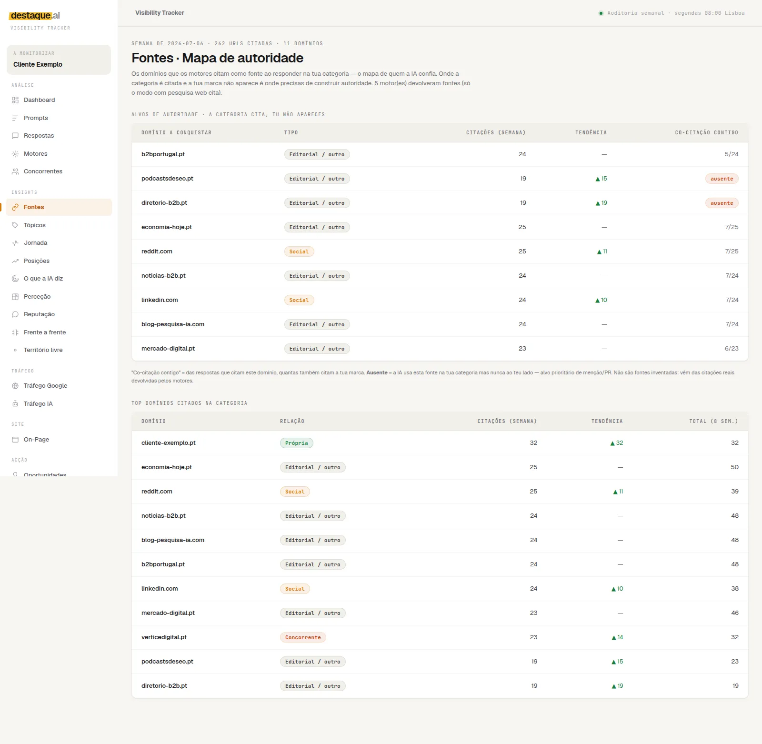Click Social tag in linkedin.com authority row

point(299,300)
